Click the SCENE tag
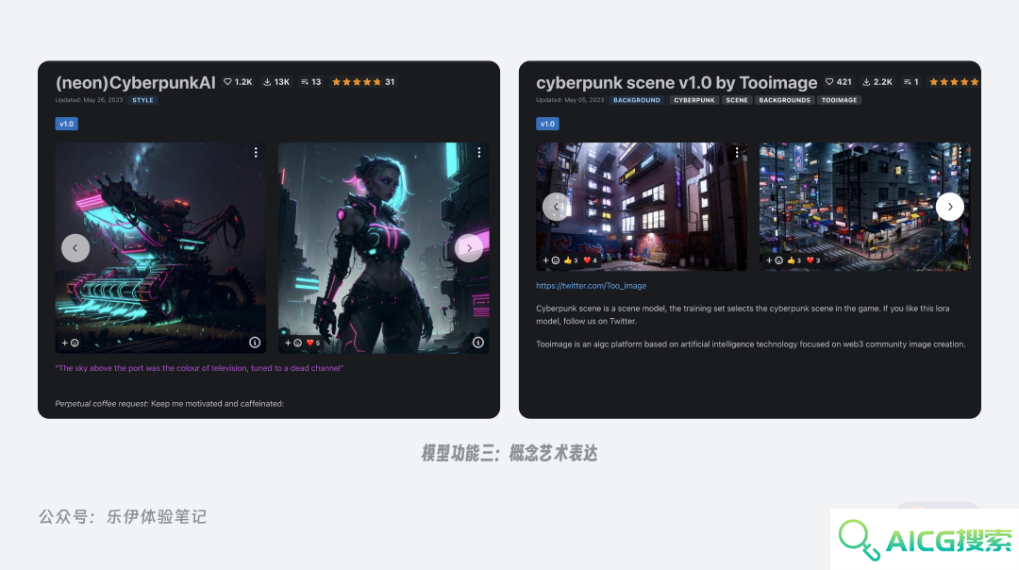The width and height of the screenshot is (1019, 570). coord(736,100)
